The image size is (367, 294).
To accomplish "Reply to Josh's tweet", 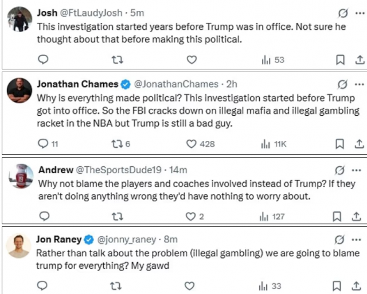I will point(42,60).
